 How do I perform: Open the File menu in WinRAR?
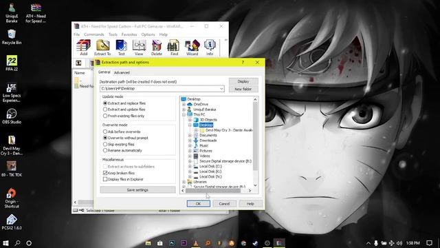tap(76, 34)
